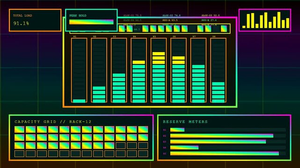This screenshot has height=168, width=300.
Task: Click the PSU-B 27.4 readout
Action: pos(209,20)
